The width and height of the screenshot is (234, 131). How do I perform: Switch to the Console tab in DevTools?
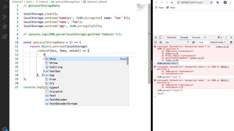184,37
